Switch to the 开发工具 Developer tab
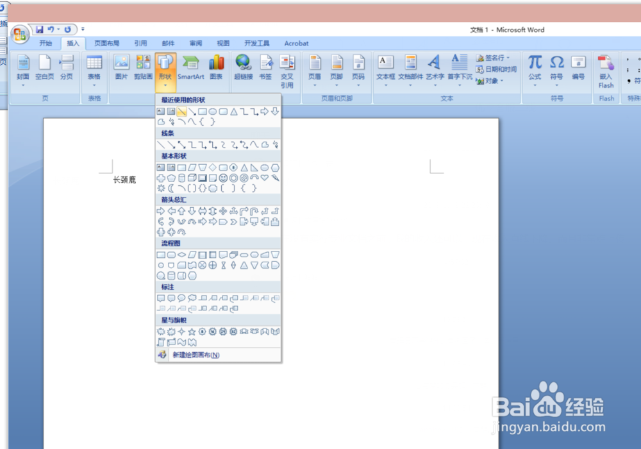 pyautogui.click(x=257, y=44)
